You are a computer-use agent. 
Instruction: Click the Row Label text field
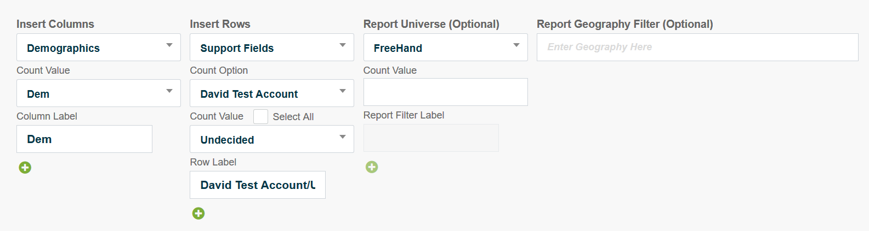pos(257,185)
